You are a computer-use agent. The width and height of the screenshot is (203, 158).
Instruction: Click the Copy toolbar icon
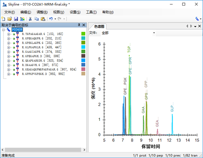coord(37,19)
